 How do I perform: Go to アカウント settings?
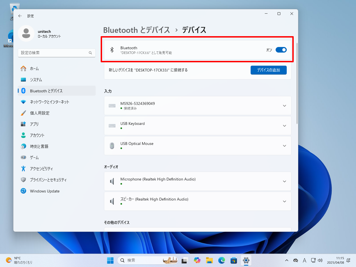click(57, 135)
